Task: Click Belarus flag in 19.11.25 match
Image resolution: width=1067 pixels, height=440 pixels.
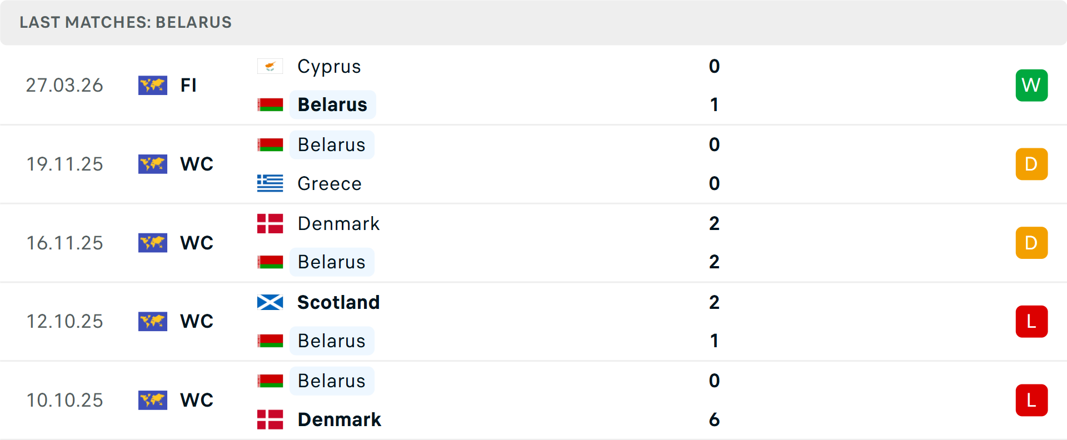Action: point(270,144)
